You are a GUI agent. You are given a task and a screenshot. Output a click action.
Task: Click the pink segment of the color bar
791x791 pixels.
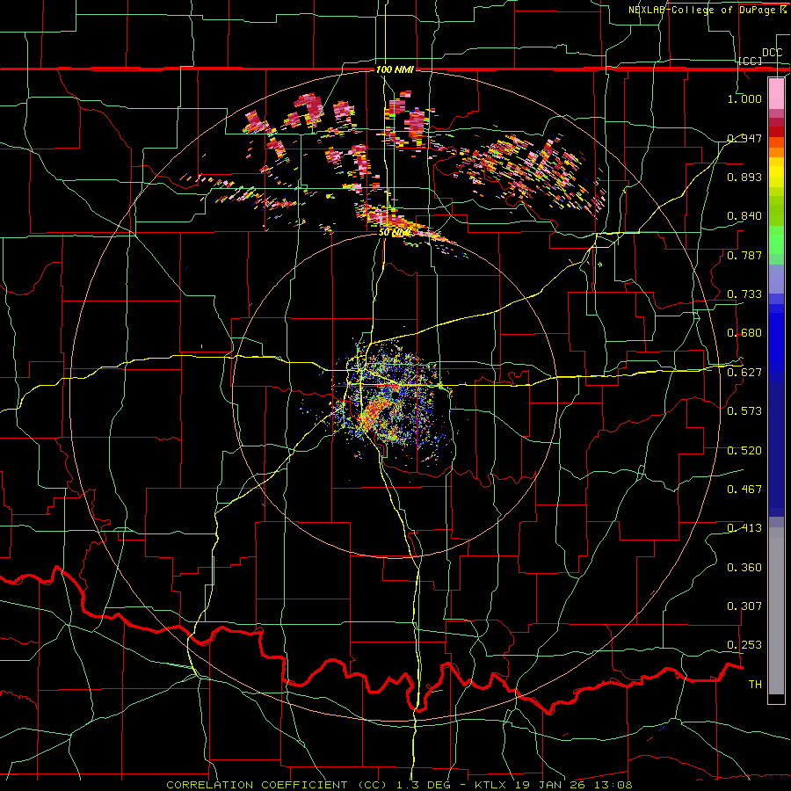click(x=776, y=94)
